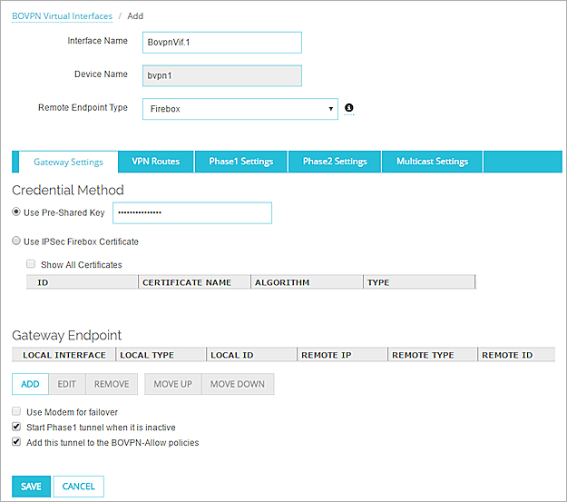Click the Interface Name text field
Screen dimensions: 567x502
pos(222,43)
